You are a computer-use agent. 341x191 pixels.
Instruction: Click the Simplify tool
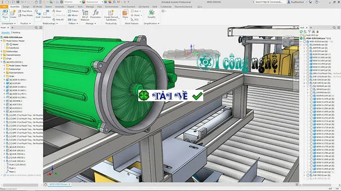point(152,14)
